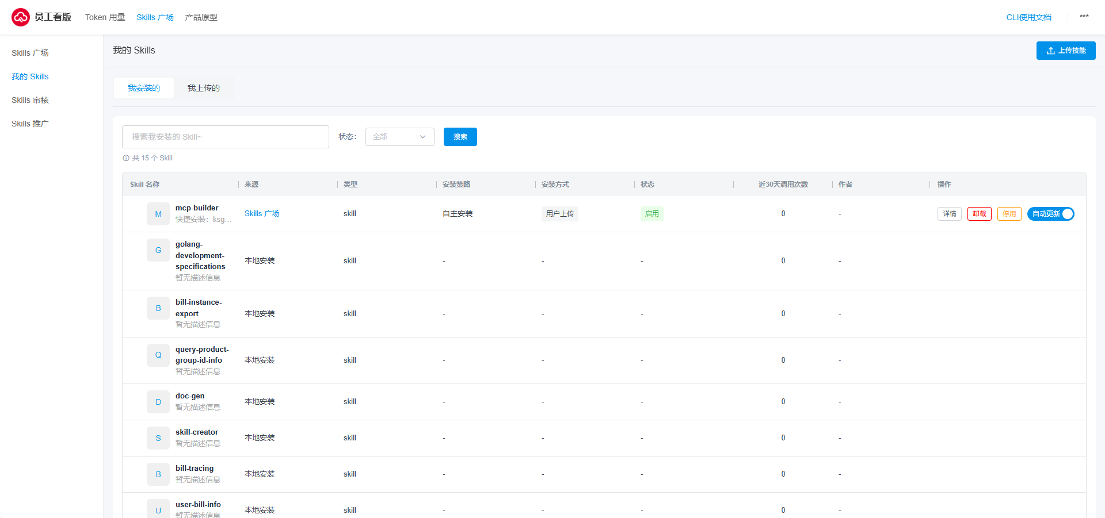Click the 快捷安装 description under mcp-builder

(204, 220)
